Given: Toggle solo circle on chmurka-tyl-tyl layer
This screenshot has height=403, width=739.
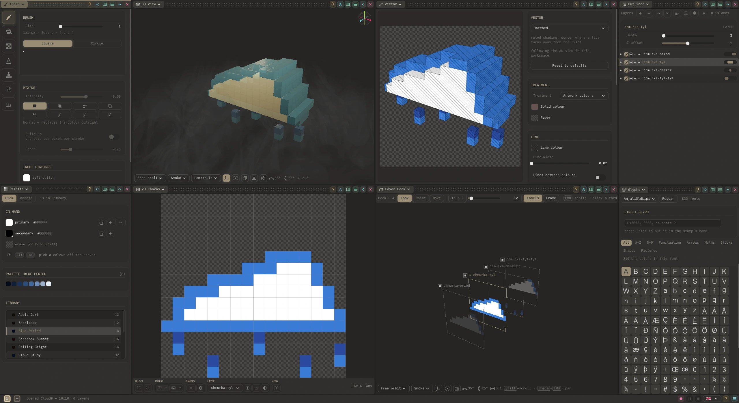Looking at the screenshot, I should coord(631,79).
